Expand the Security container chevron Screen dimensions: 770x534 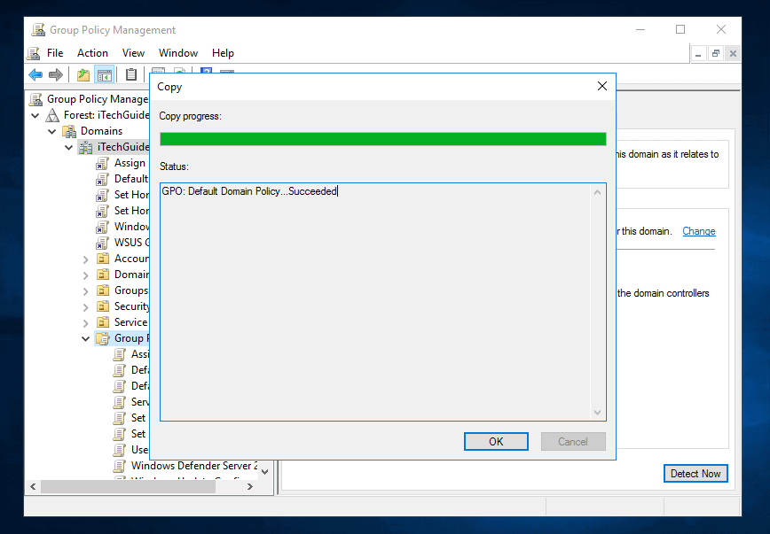point(83,306)
